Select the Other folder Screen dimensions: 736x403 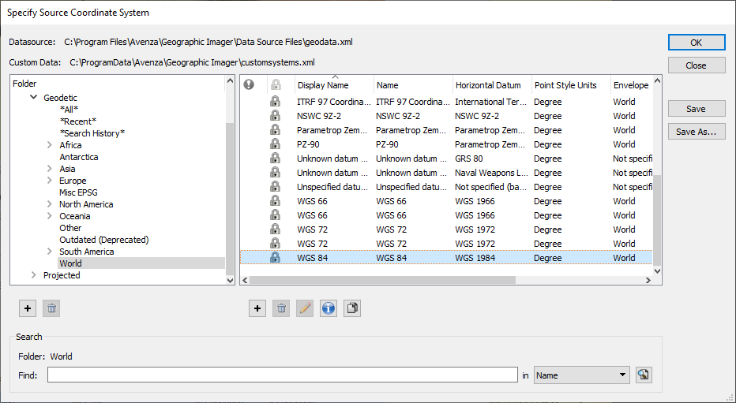[70, 228]
